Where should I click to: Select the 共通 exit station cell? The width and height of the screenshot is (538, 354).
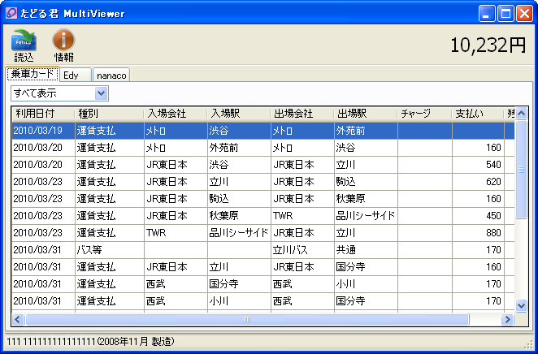[x=366, y=250]
